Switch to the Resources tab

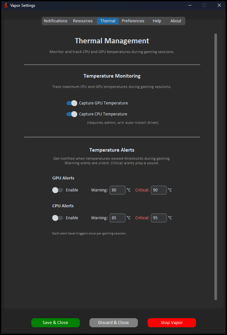[x=83, y=21]
